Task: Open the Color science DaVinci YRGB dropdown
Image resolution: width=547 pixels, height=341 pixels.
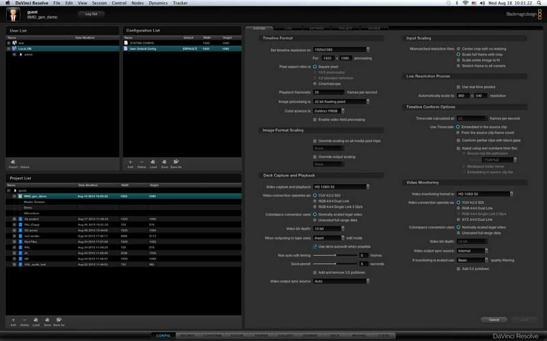Action: 329,111
